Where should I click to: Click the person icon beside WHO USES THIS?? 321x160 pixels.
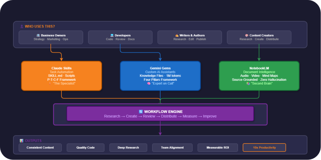[x=22, y=27]
